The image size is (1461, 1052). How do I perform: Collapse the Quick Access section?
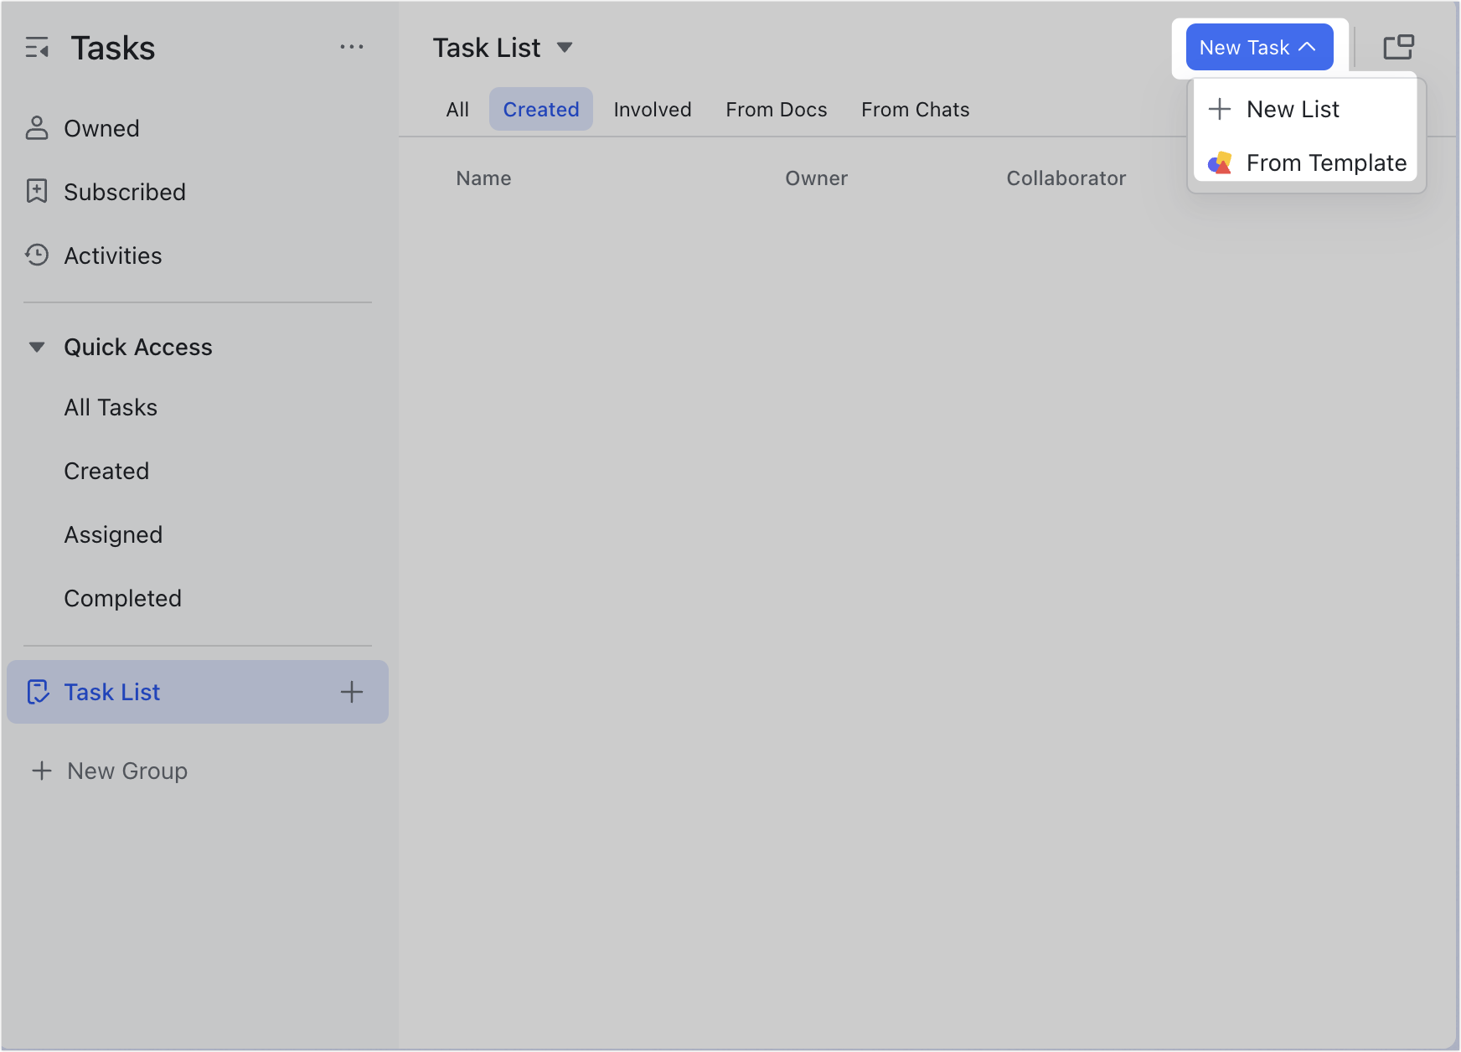[36, 347]
